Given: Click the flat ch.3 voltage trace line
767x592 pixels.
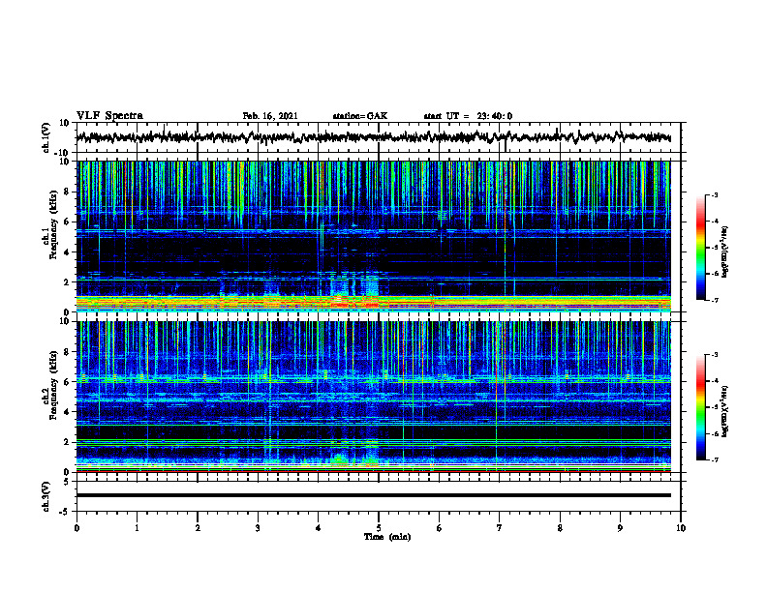Looking at the screenshot, I should pos(373,495).
